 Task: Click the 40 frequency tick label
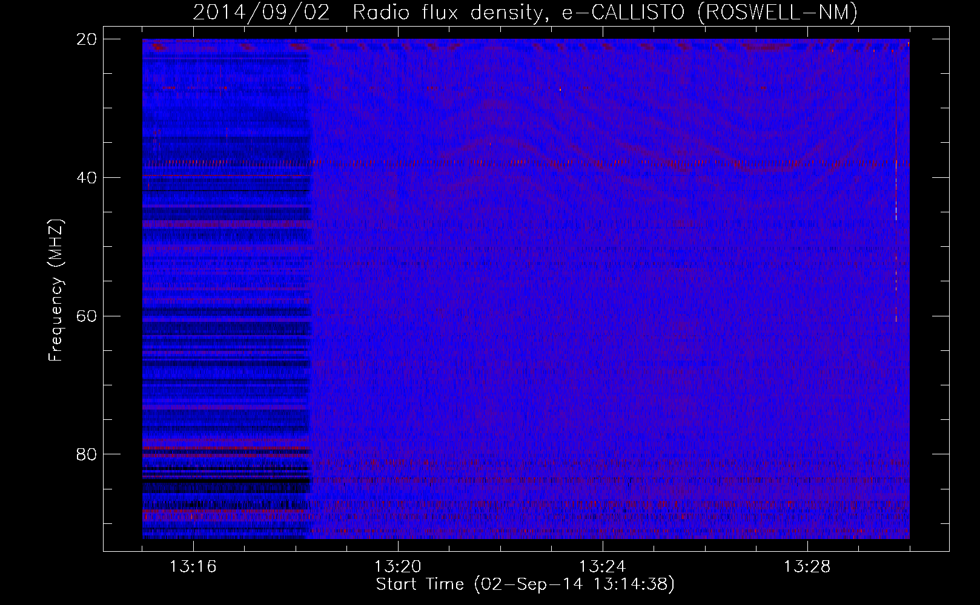click(x=87, y=178)
